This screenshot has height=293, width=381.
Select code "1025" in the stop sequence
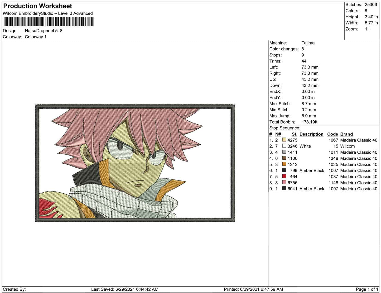click(x=333, y=164)
